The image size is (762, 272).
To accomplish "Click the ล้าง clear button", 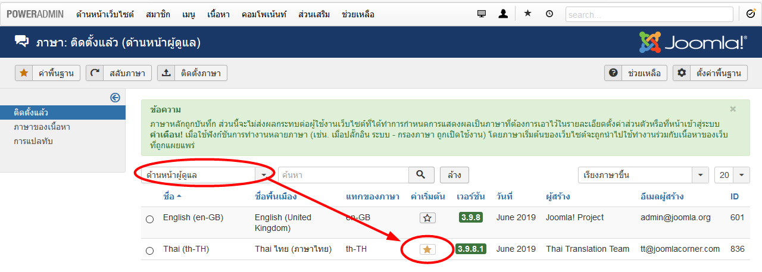I will [x=454, y=175].
